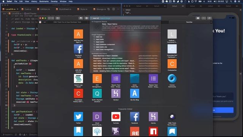The width and height of the screenshot is (243, 137).
Task: Open the QUO Payment solutions favorite
Action: pos(97,93)
